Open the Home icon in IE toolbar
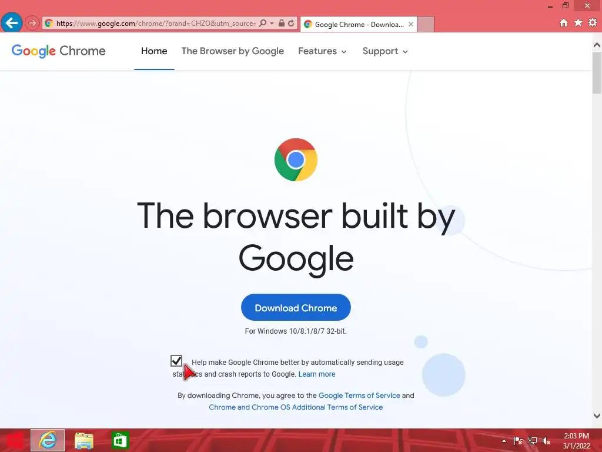602x452 pixels. pyautogui.click(x=564, y=23)
